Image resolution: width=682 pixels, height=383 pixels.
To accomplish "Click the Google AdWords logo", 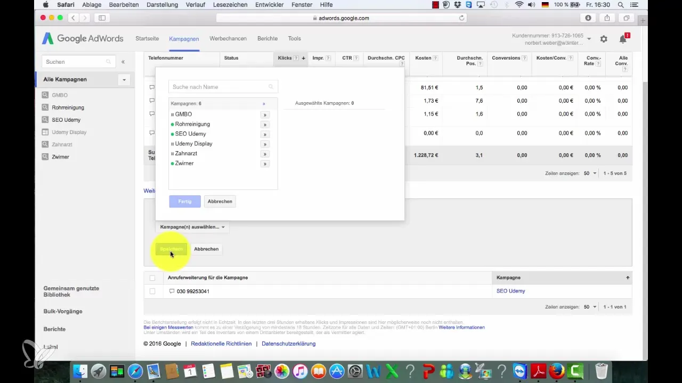I will 83,39.
